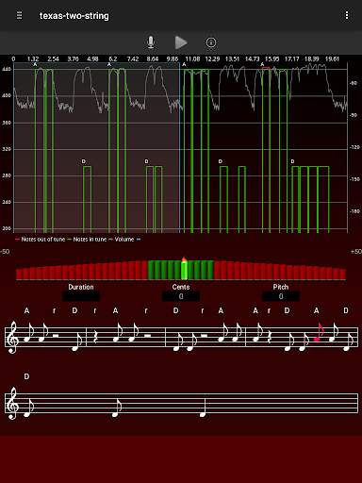Click the tuning meter center indicator
This screenshot has width=362, height=483.
point(184,269)
